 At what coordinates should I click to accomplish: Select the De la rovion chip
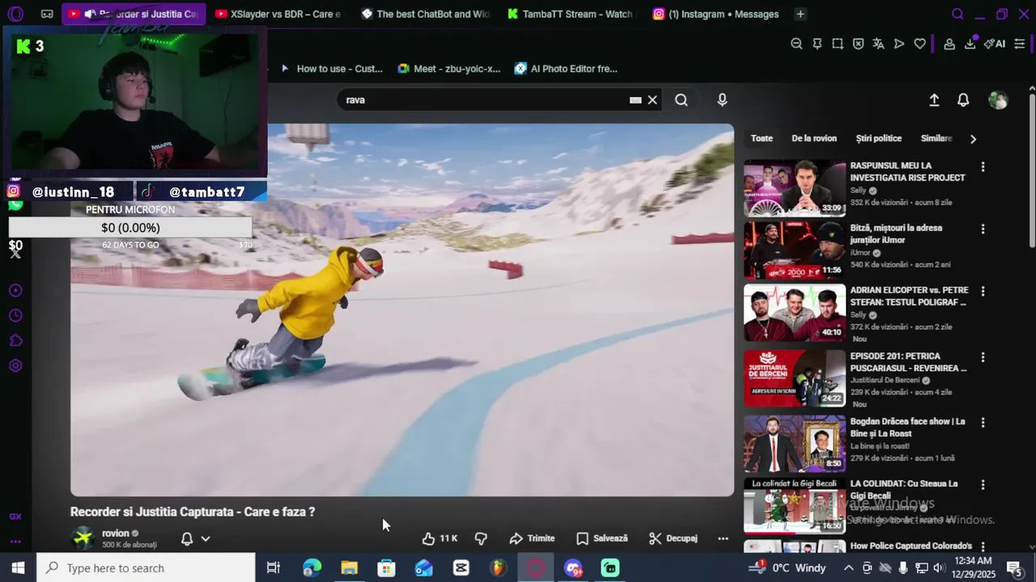click(x=814, y=138)
